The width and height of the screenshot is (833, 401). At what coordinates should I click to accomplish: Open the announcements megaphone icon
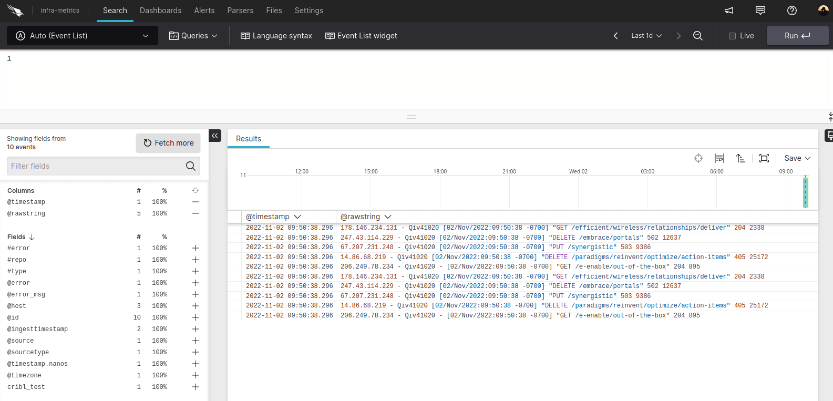pos(729,11)
